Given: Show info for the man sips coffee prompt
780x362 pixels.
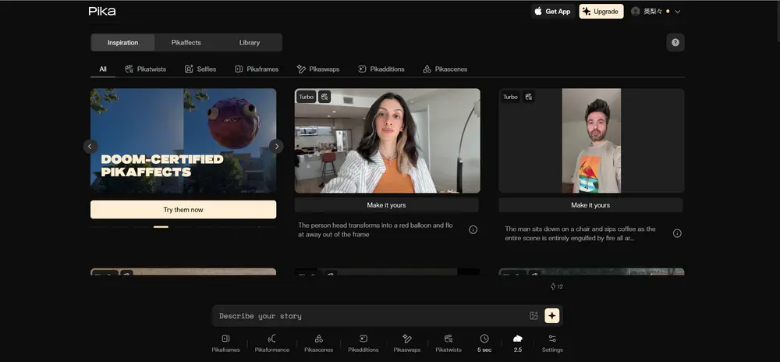Looking at the screenshot, I should point(677,233).
